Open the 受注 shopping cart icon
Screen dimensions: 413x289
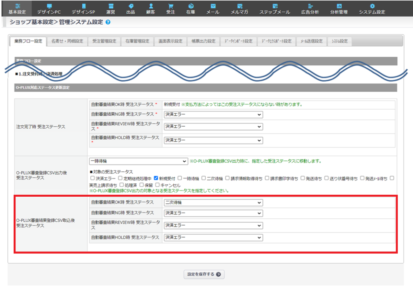(171, 6)
